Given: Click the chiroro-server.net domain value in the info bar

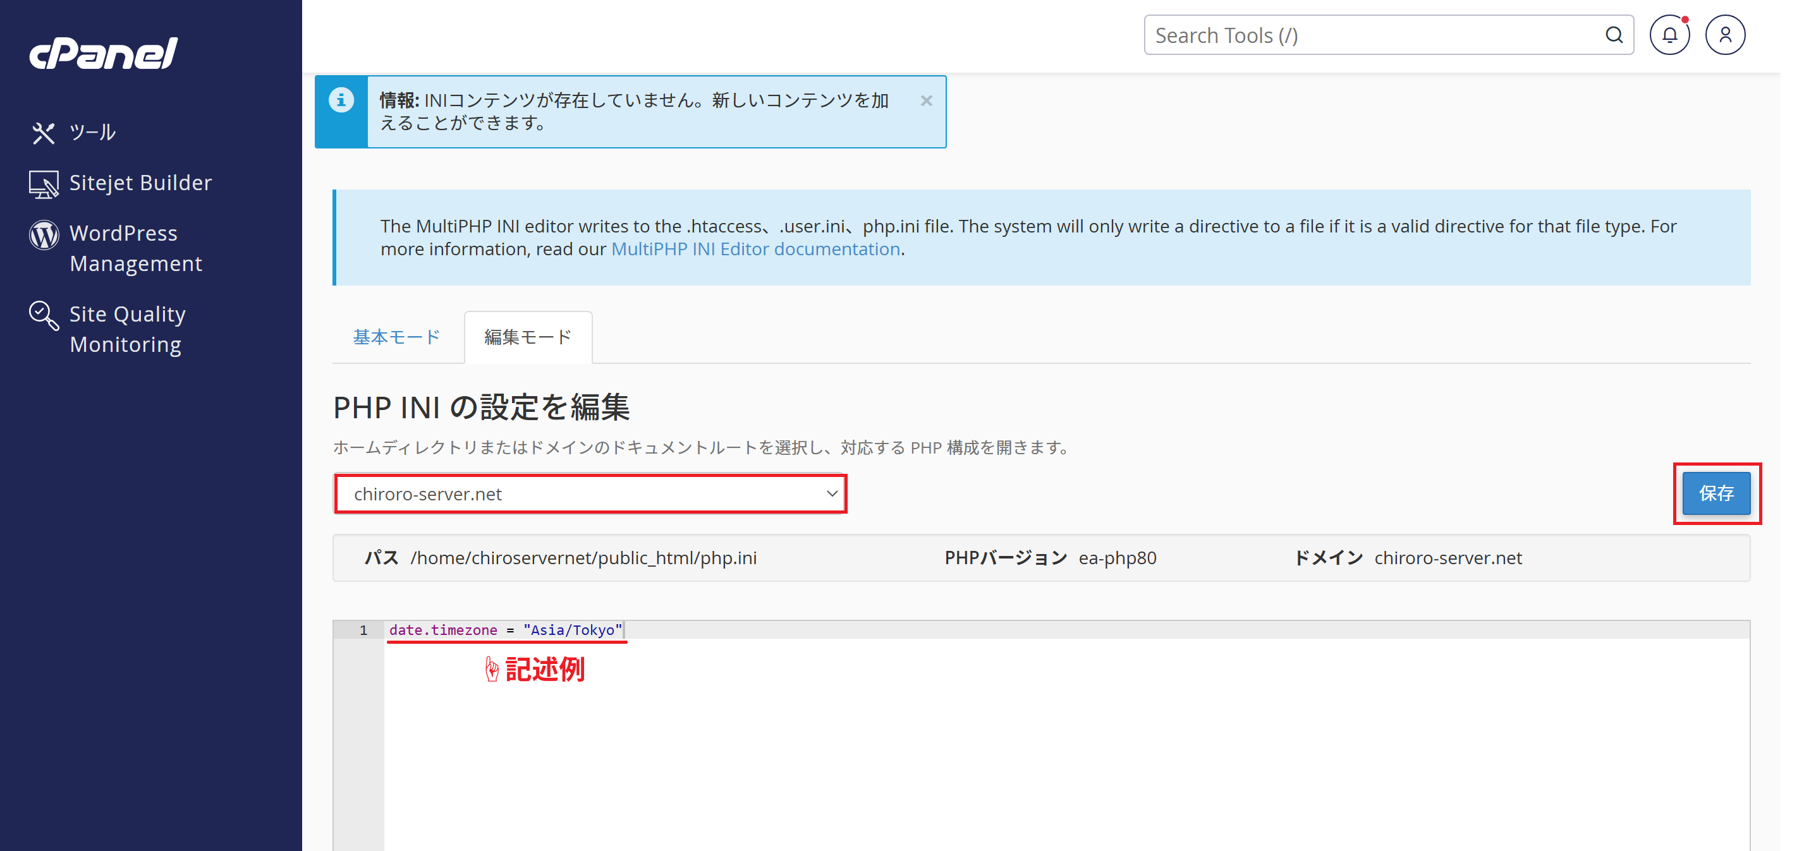Looking at the screenshot, I should pos(1448,558).
